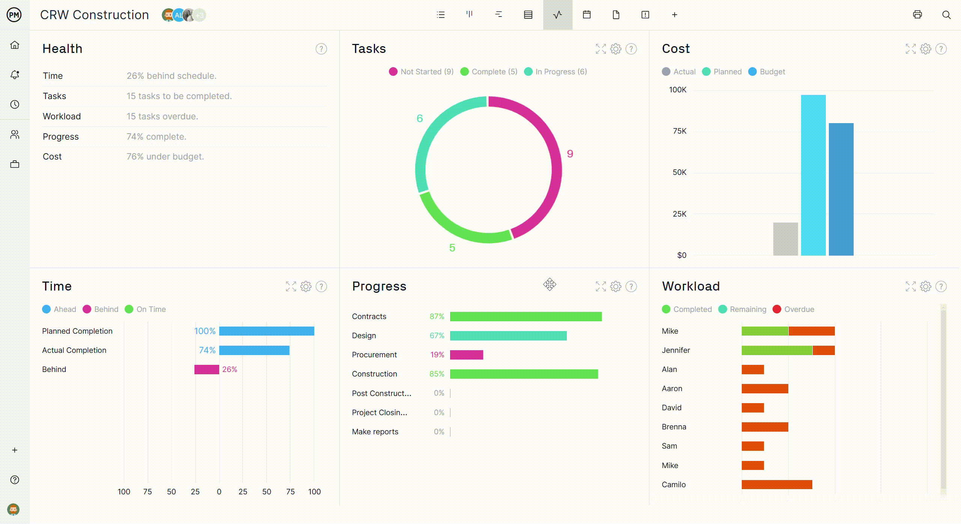961x524 pixels.
Task: Expand the Cost widget to fullscreen
Action: click(x=911, y=49)
